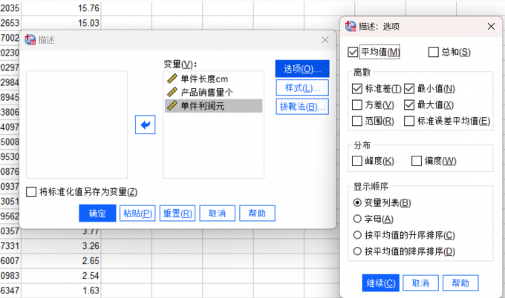Confirm with the 确定 button
Image resolution: width=505 pixels, height=298 pixels.
pos(97,213)
